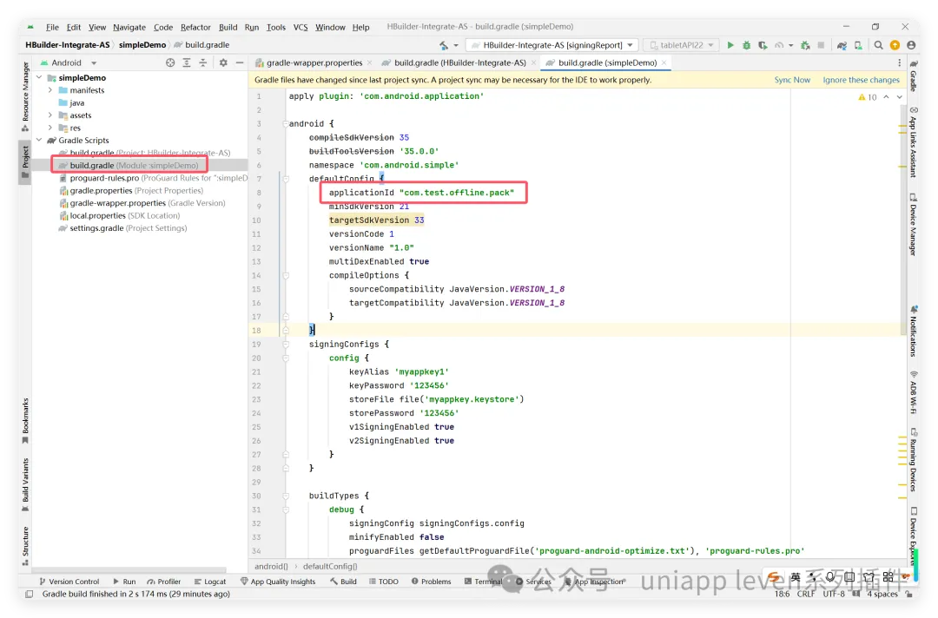Viewport: 938px width, 618px height.
Task: Click Sync Now link
Action: pos(792,80)
